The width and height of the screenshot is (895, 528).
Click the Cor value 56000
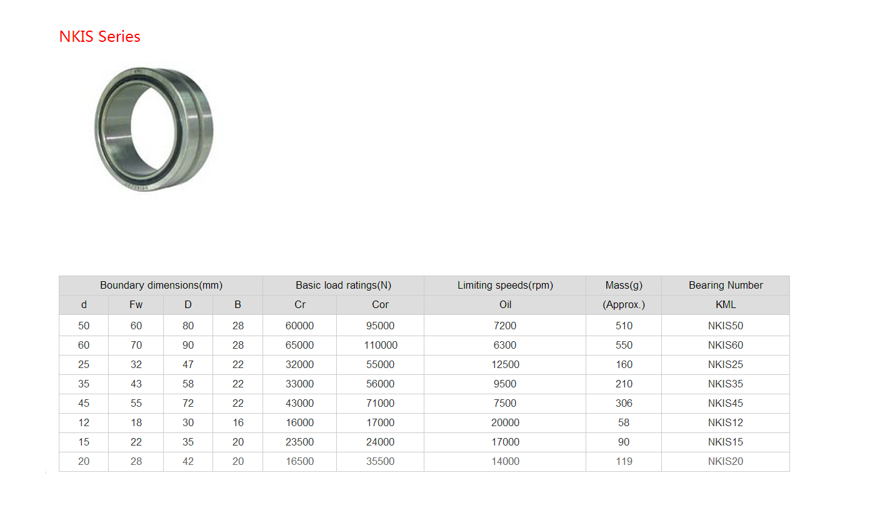pos(380,384)
